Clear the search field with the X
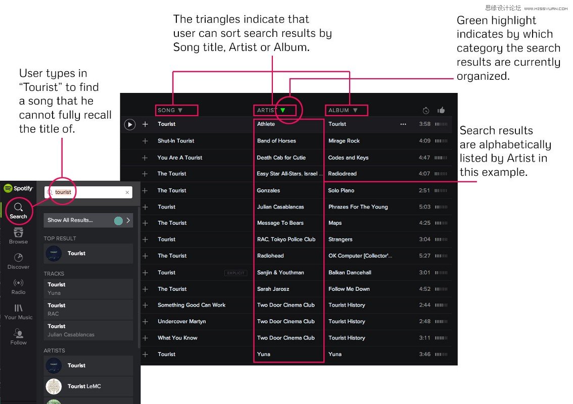 [x=127, y=192]
